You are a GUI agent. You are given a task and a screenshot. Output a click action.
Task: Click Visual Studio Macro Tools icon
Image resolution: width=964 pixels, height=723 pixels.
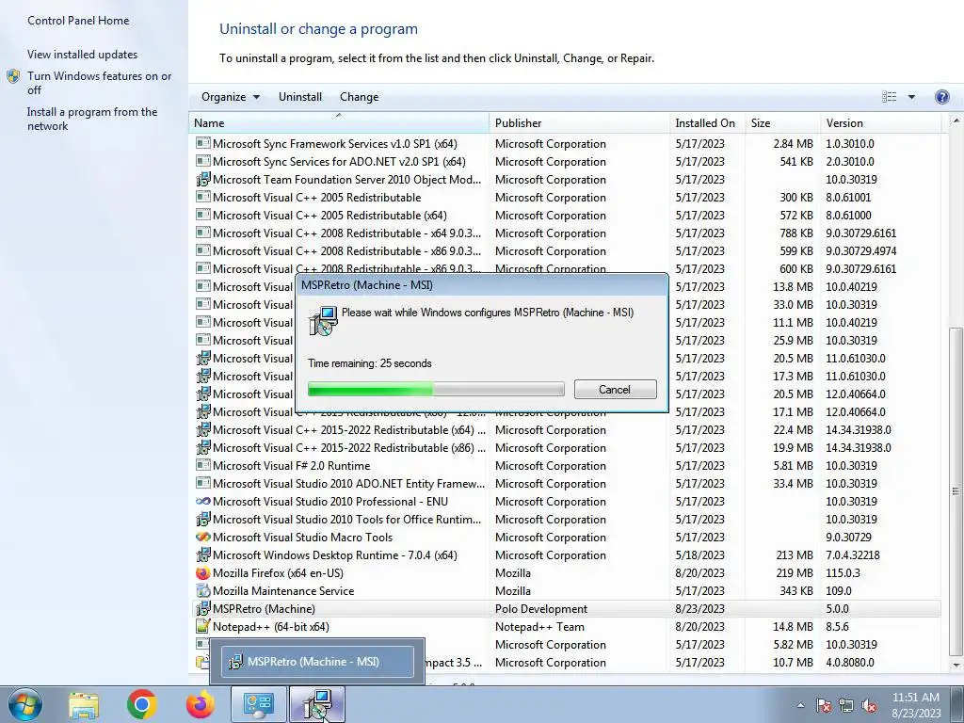203,537
